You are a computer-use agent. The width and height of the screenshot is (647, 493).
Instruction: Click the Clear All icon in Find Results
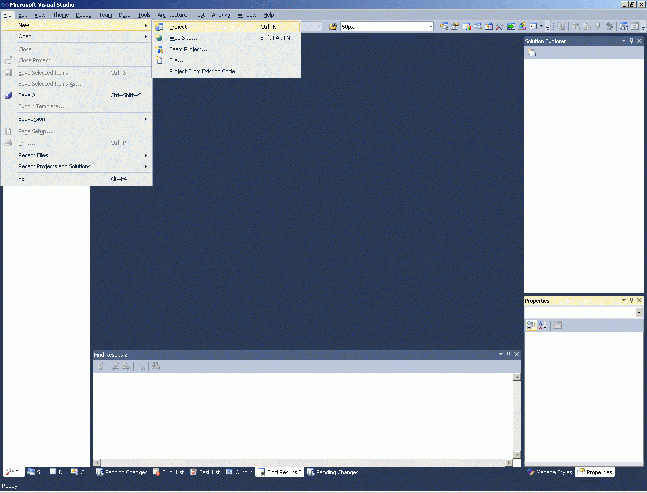142,366
